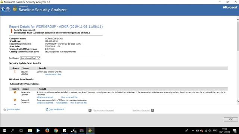
Task: Open Result details for Password Expiration
Action: click(x=62, y=103)
